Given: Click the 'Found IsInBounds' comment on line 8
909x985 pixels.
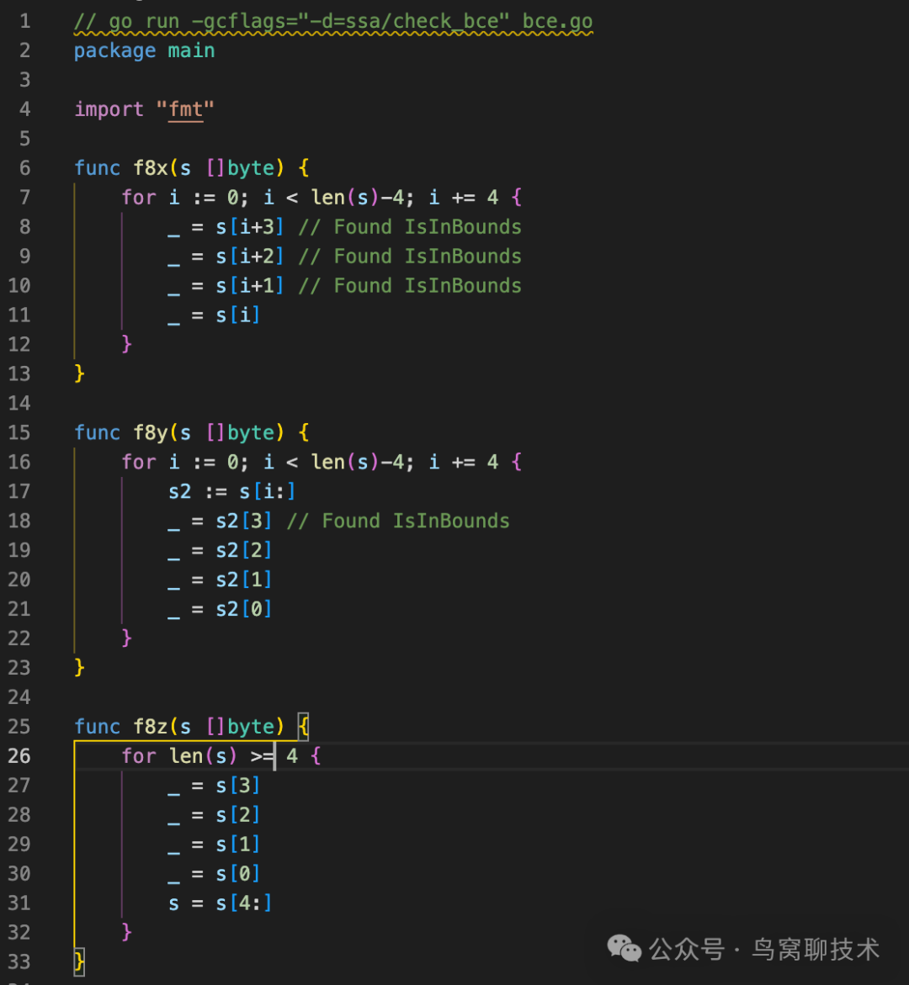Looking at the screenshot, I should tap(409, 227).
